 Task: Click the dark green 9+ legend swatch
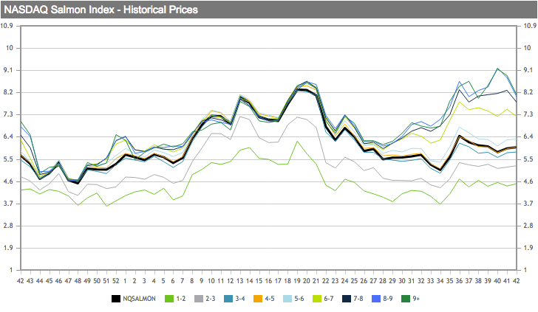pyautogui.click(x=406, y=299)
